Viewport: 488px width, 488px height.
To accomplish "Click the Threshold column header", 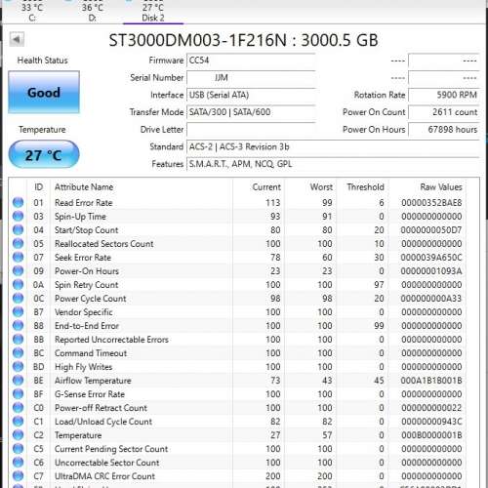I will click(x=365, y=187).
